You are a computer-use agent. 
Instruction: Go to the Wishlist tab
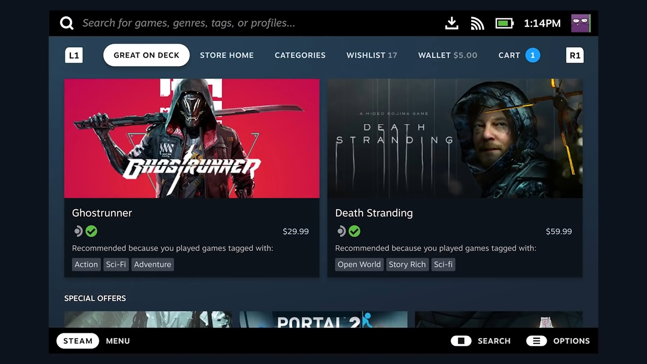(372, 55)
